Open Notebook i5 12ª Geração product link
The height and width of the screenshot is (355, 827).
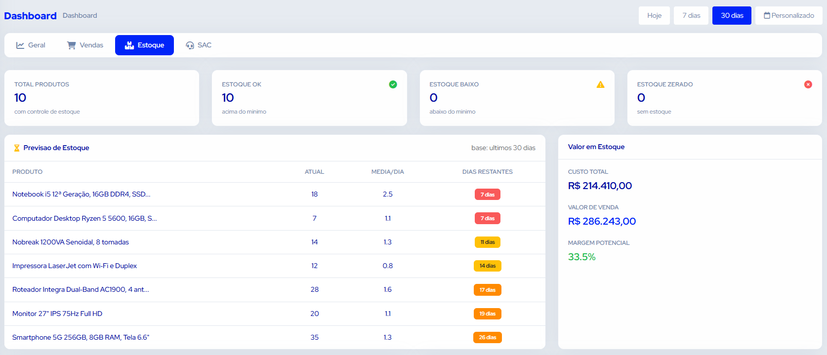pyautogui.click(x=81, y=194)
